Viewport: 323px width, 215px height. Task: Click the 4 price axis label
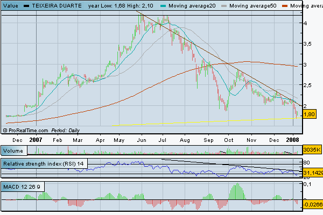pyautogui.click(x=305, y=24)
